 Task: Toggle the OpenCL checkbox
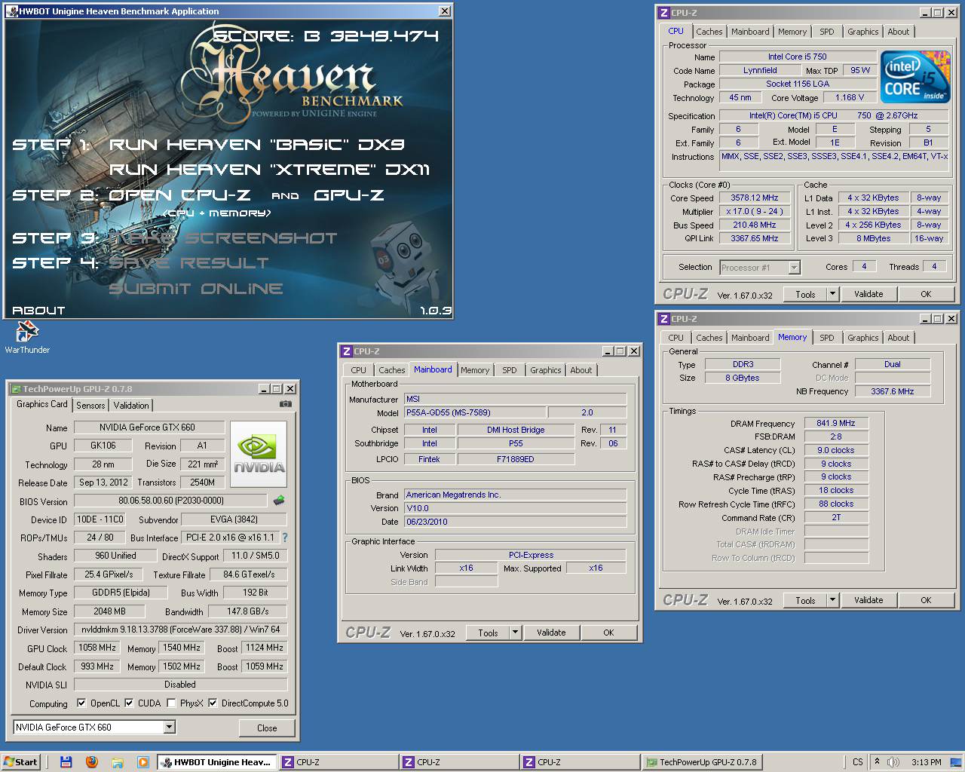point(81,703)
